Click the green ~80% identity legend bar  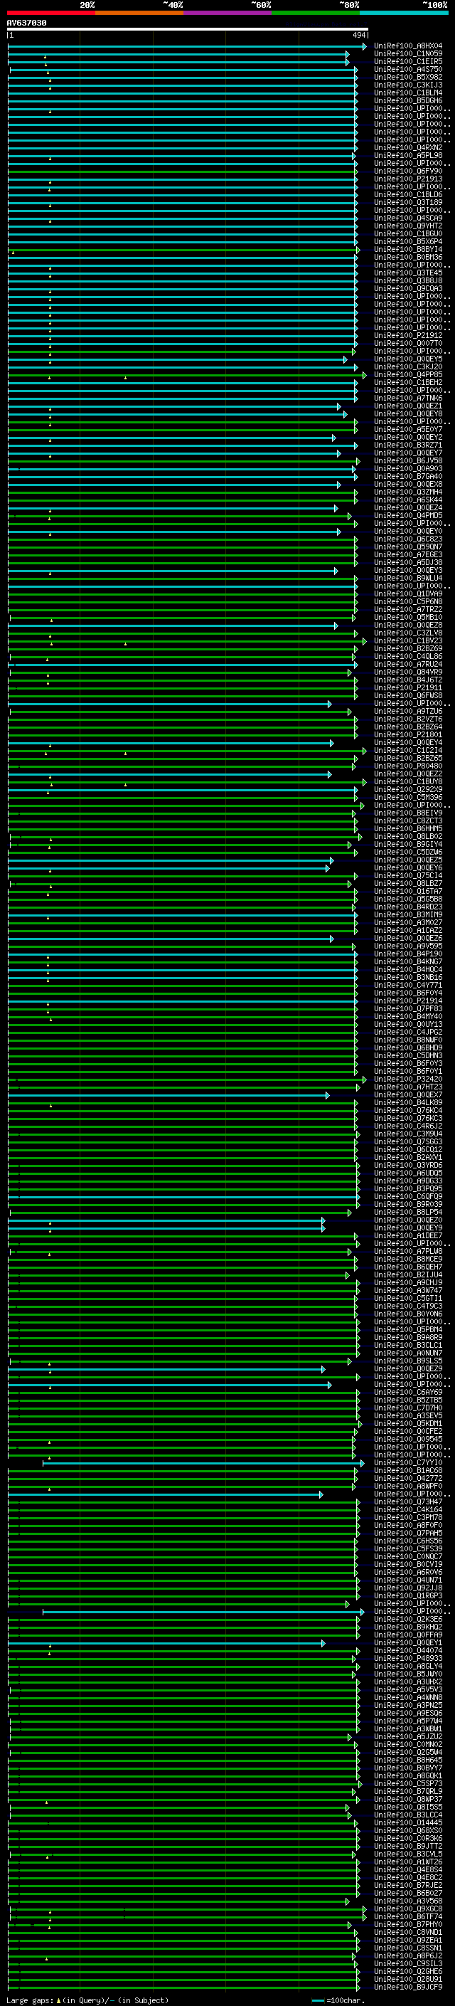pos(316,13)
